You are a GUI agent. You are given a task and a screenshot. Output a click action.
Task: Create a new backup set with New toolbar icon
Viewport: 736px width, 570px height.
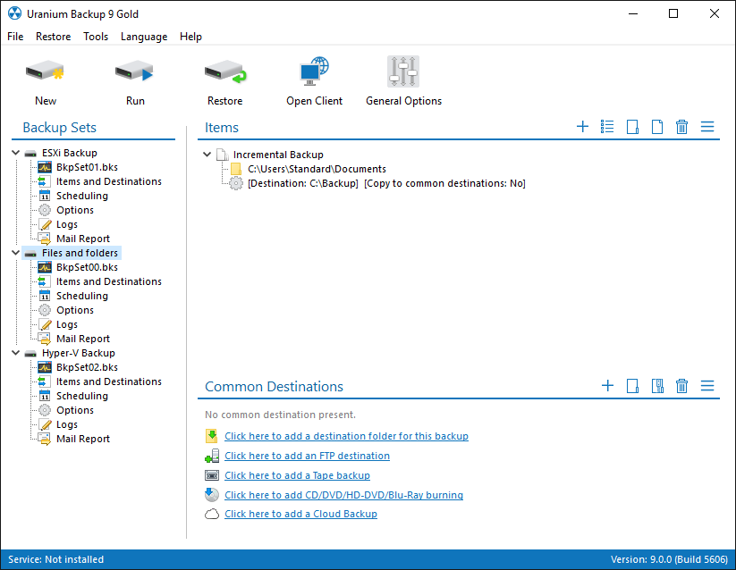pyautogui.click(x=45, y=80)
